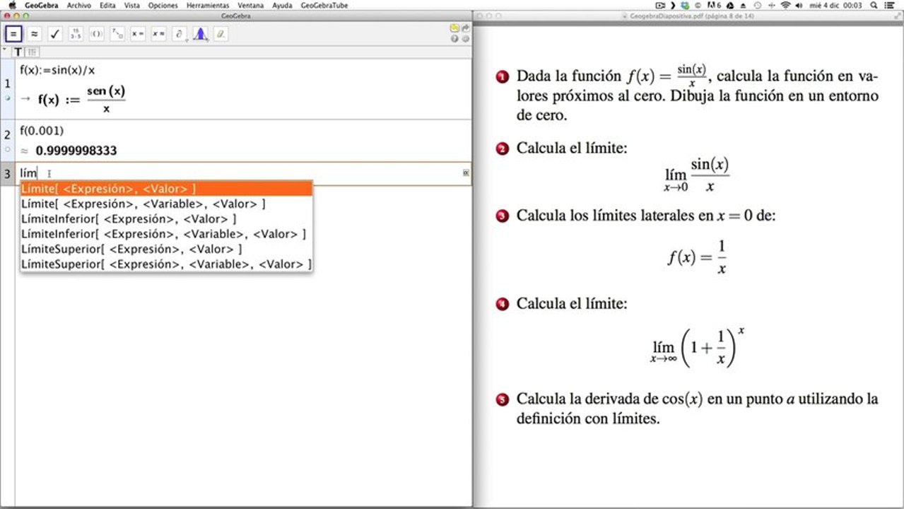904x509 pixels.
Task: Select the Expand parentheses tool
Action: (97, 33)
